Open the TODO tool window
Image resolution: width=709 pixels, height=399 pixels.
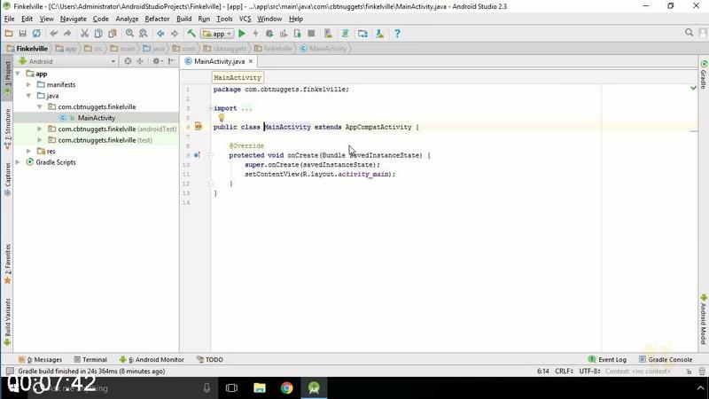210,360
